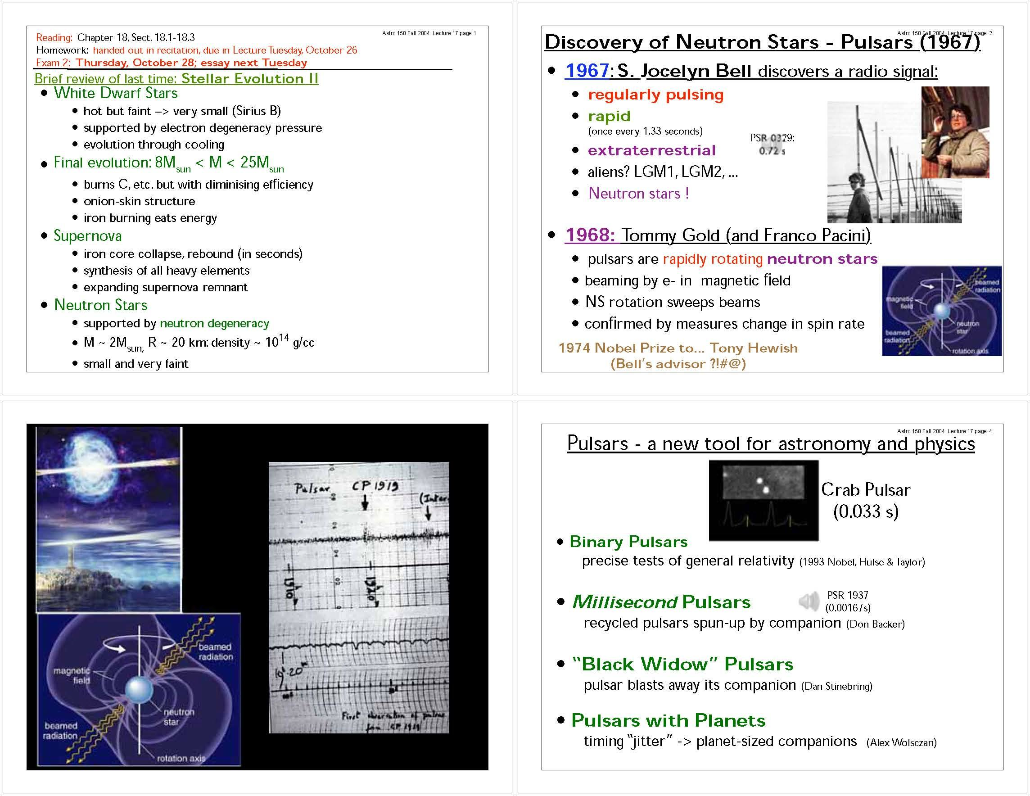The image size is (1030, 796).
Task: Click the large neutron star magnetic field diagram
Action: pos(139,689)
